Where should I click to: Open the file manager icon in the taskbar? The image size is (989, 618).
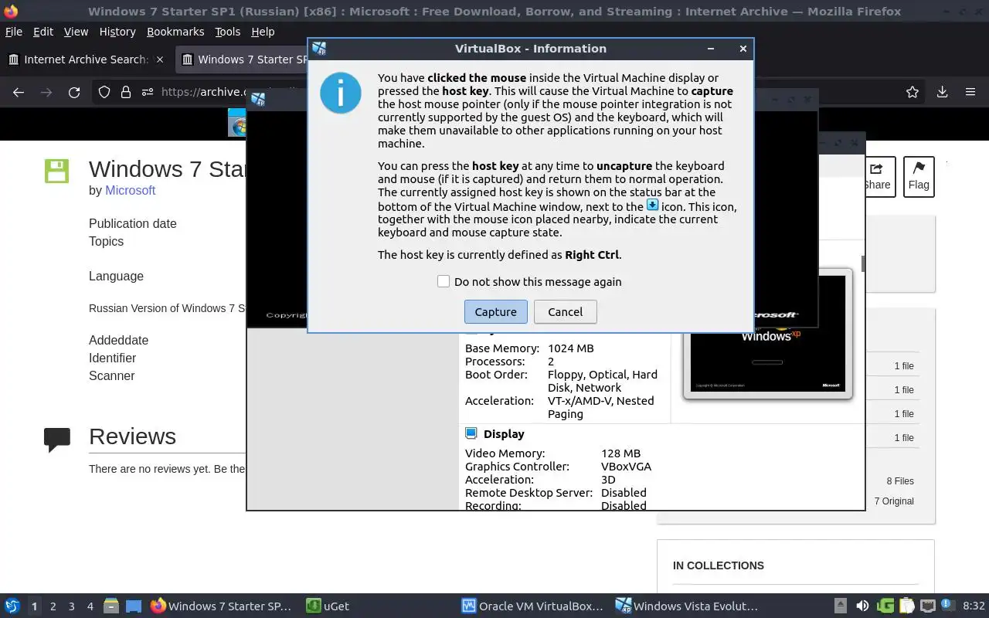[x=111, y=606]
